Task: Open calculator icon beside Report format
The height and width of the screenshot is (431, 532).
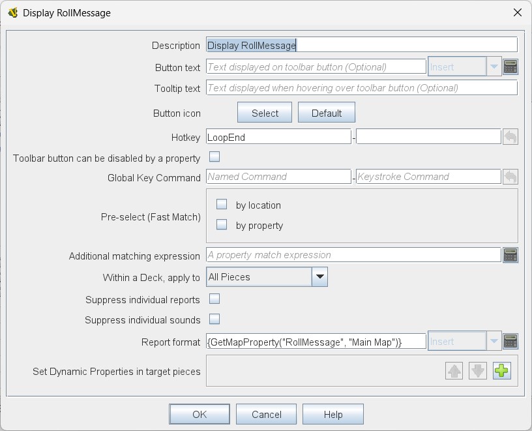Action: (510, 342)
